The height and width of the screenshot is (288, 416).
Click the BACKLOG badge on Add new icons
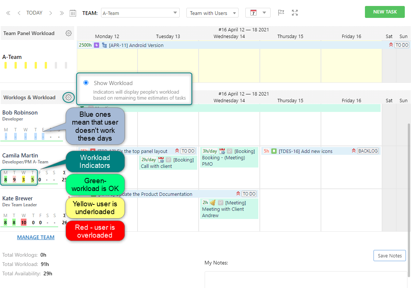(x=368, y=151)
